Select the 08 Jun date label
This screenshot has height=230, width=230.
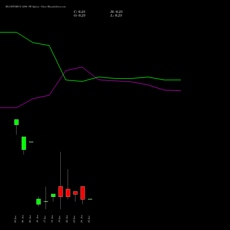(30, 219)
